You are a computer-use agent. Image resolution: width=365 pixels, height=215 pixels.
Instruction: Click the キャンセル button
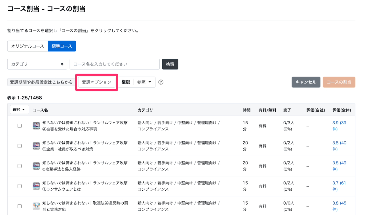(306, 82)
